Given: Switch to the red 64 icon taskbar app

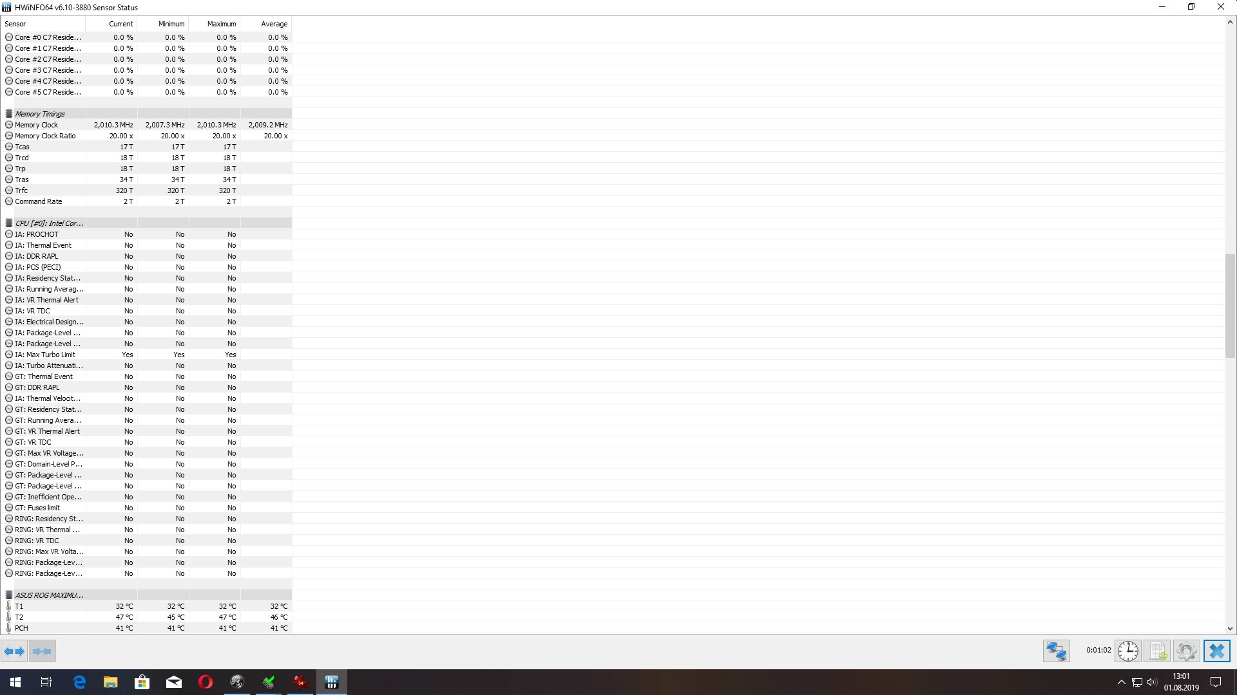Looking at the screenshot, I should point(300,682).
